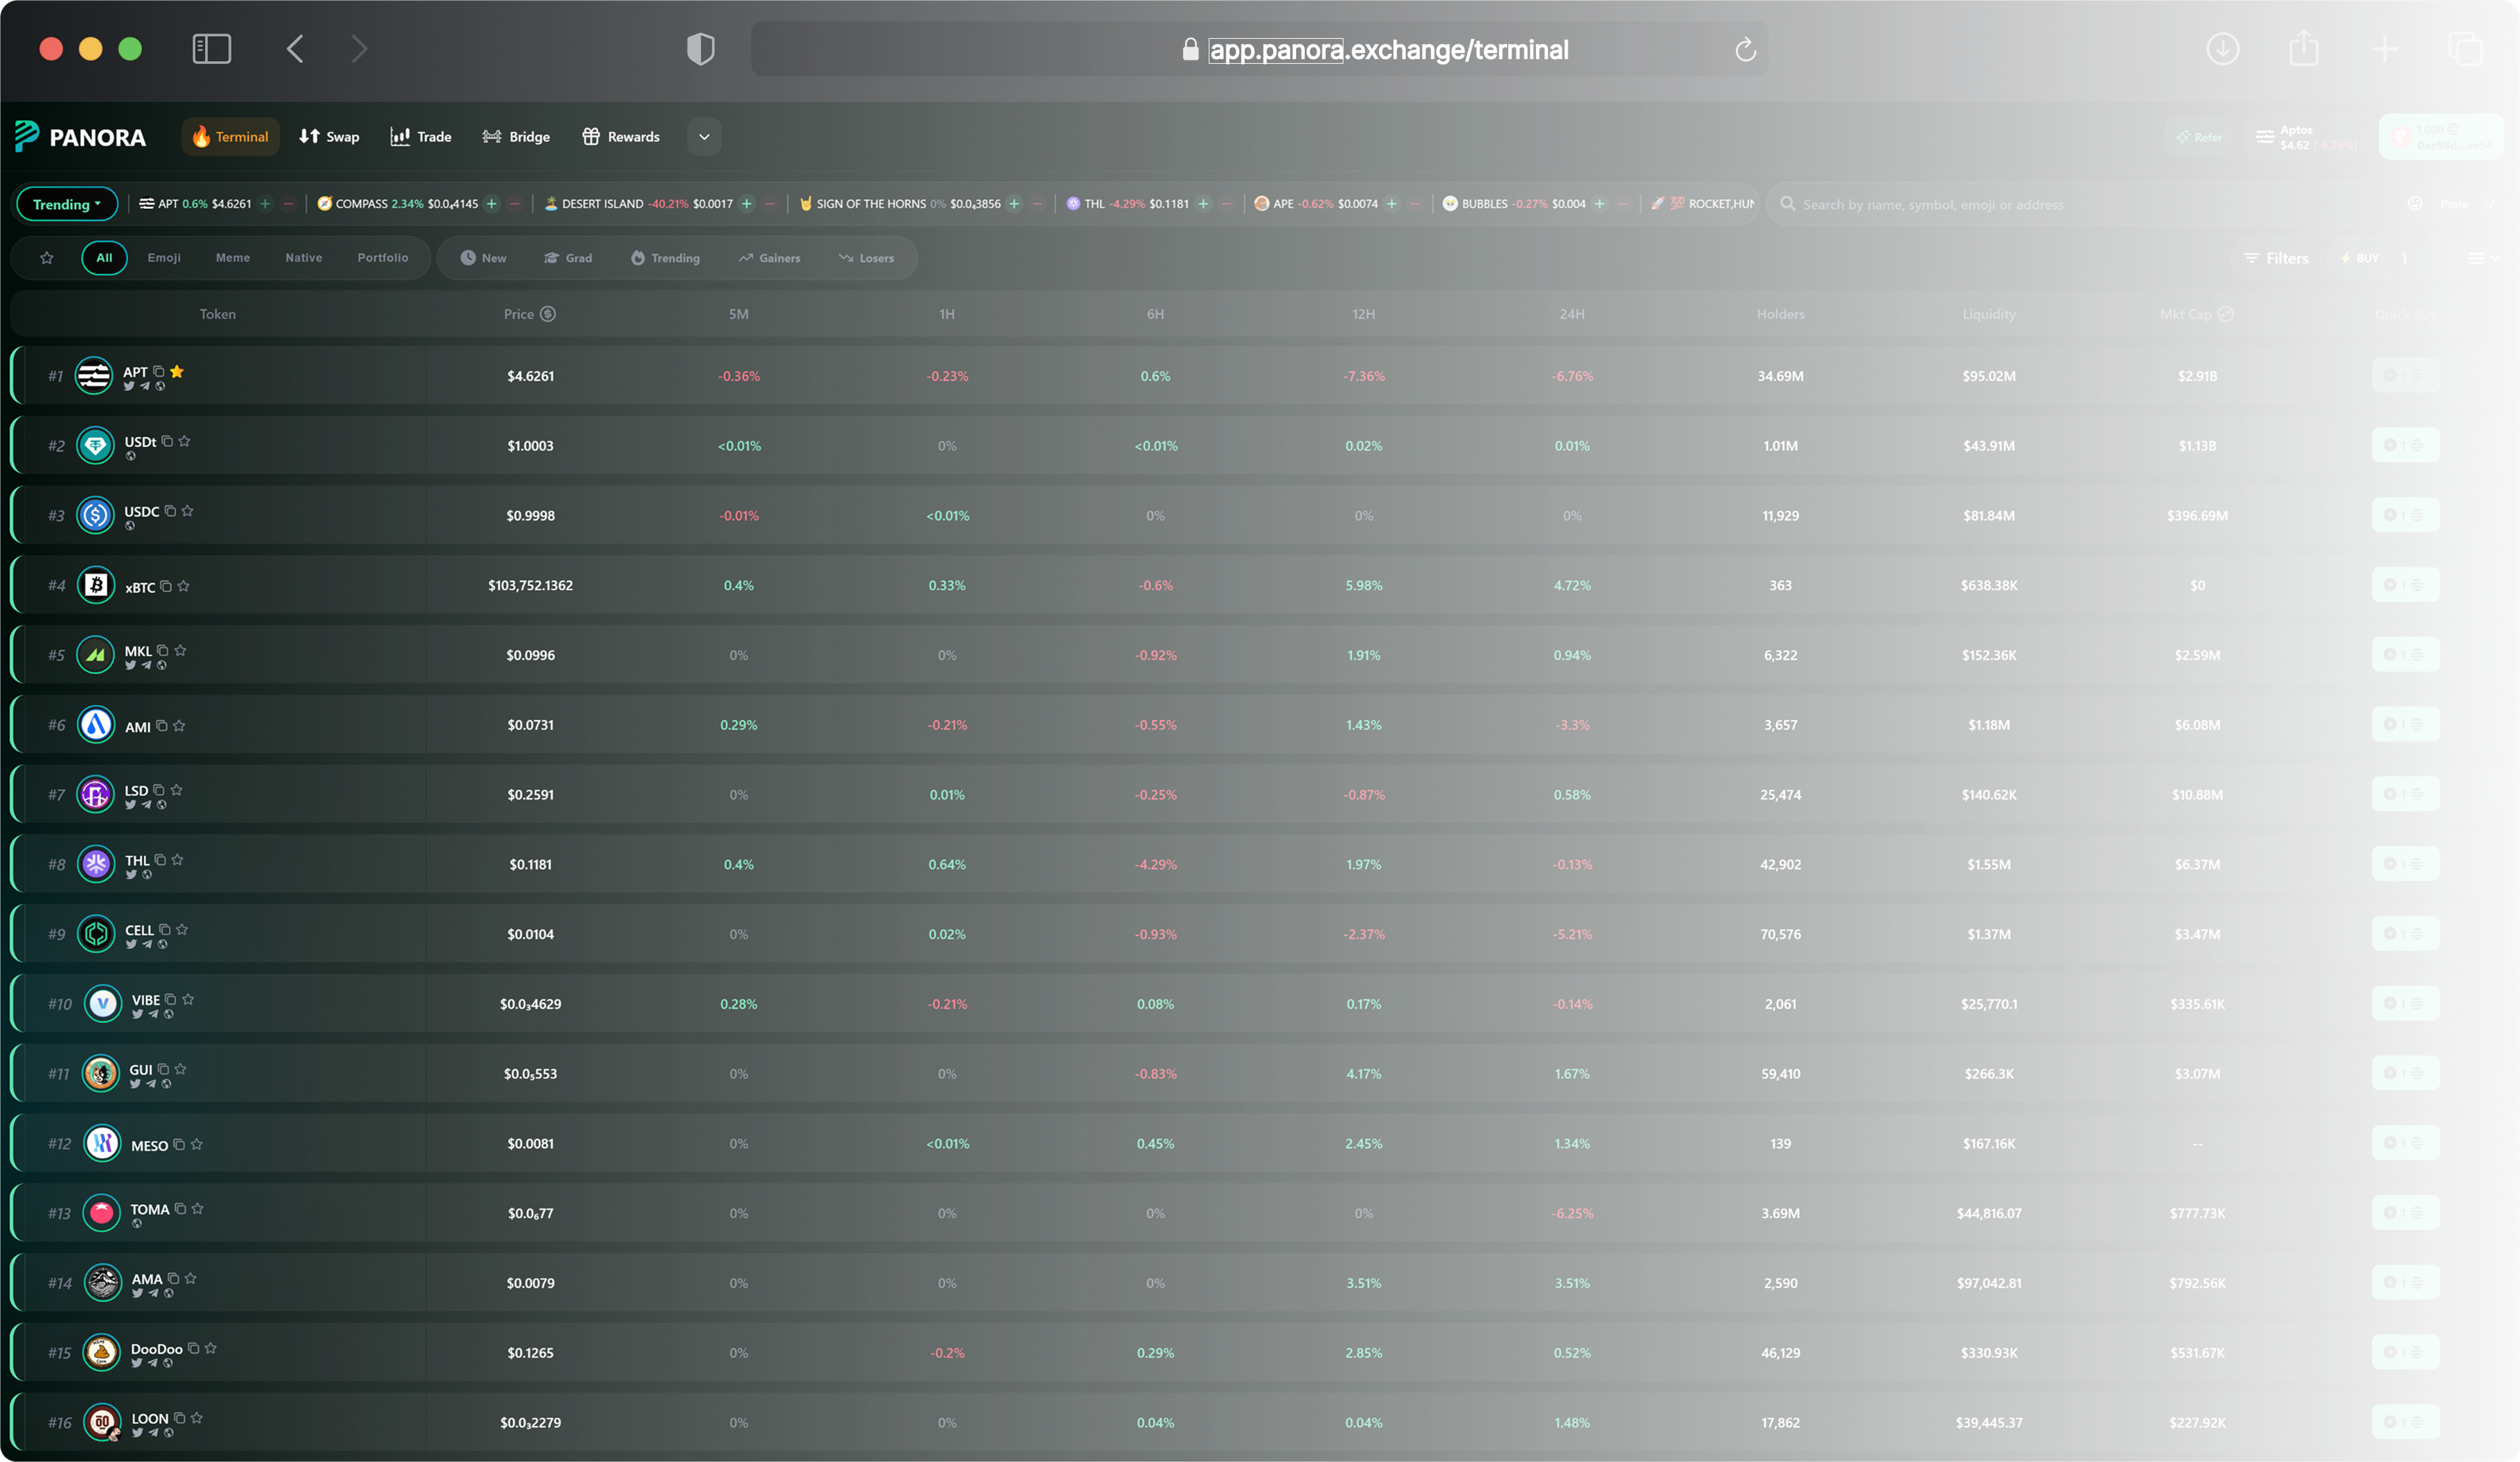Screen dimensions: 2520x1462
Task: Sort by Holders column
Action: pyautogui.click(x=1780, y=314)
